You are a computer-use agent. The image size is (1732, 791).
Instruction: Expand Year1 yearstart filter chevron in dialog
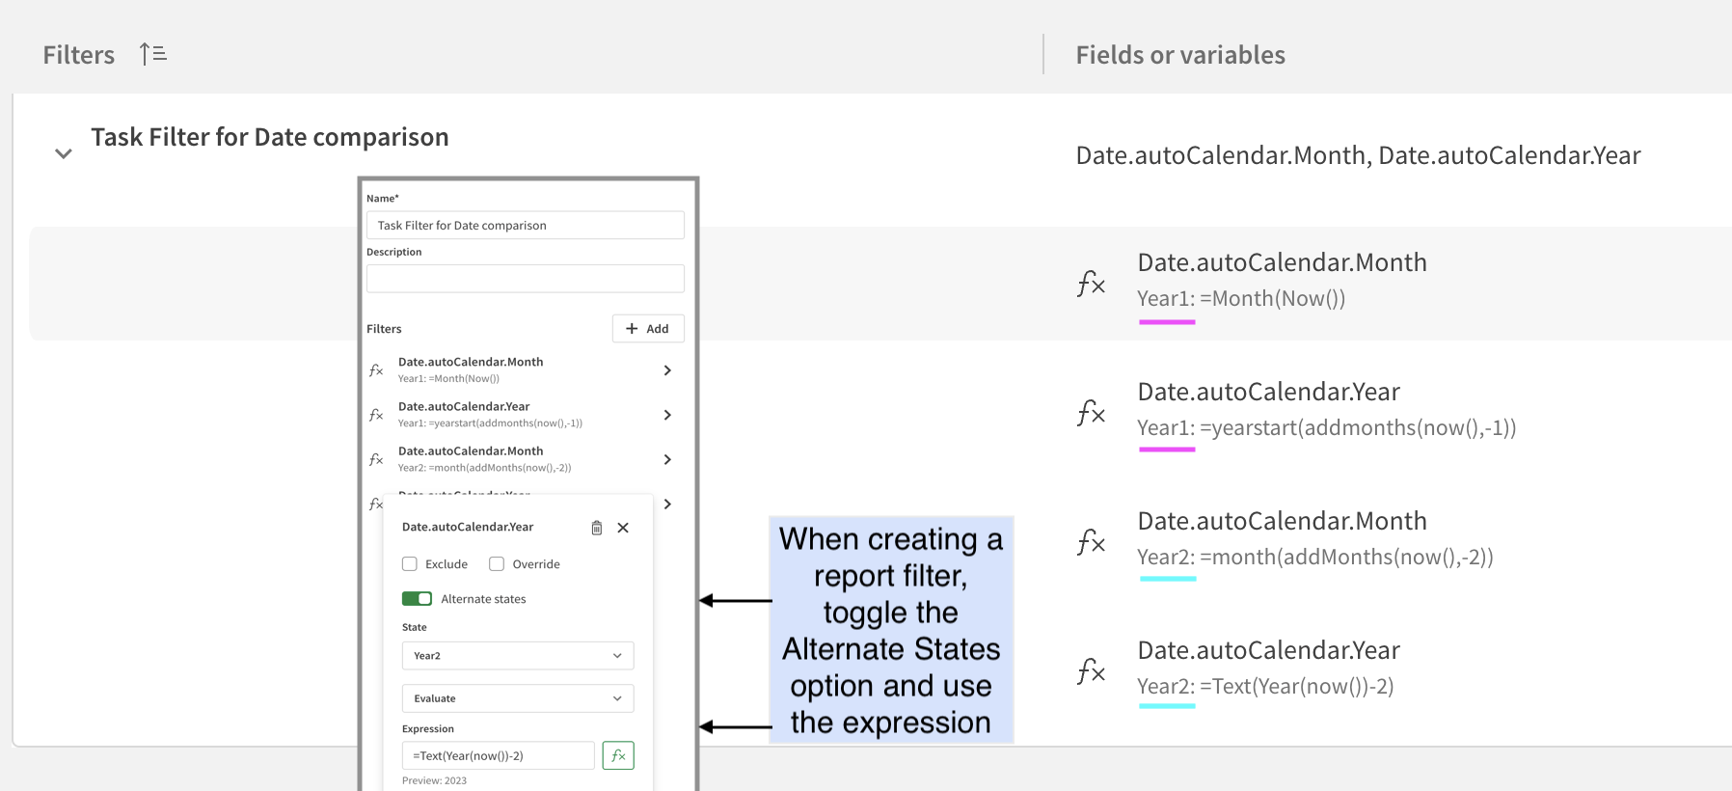click(x=667, y=415)
